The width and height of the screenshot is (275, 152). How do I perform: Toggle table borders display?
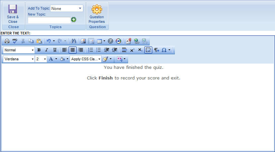pos(148,50)
